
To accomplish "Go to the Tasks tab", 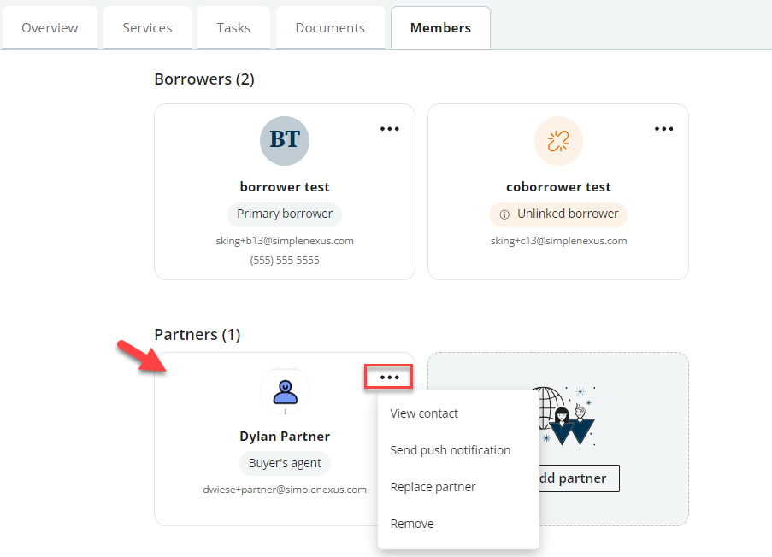I will click(233, 28).
